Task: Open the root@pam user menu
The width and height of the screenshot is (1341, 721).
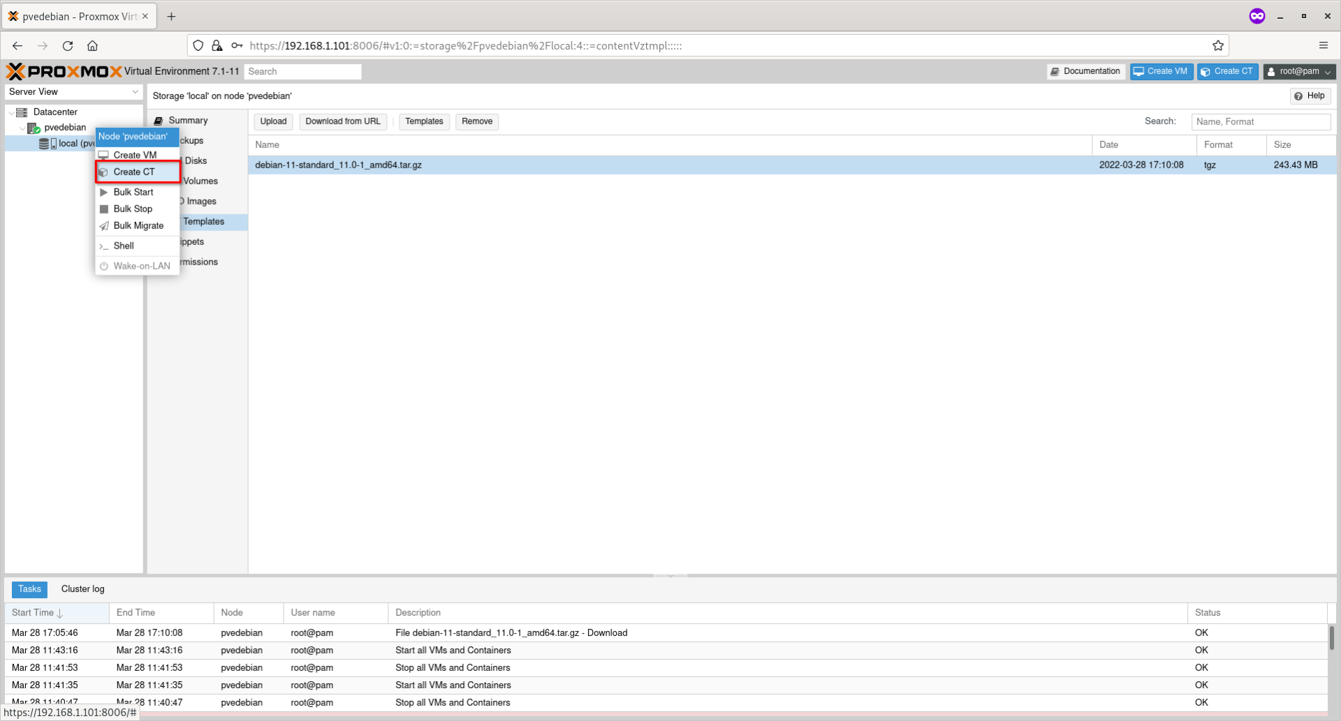Action: tap(1299, 71)
